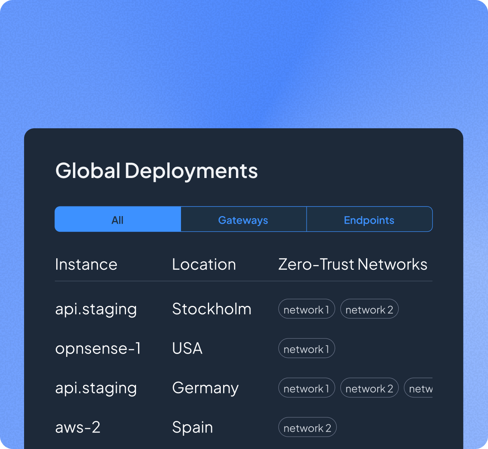This screenshot has width=488, height=449.
Task: Select the All tab
Action: point(118,219)
